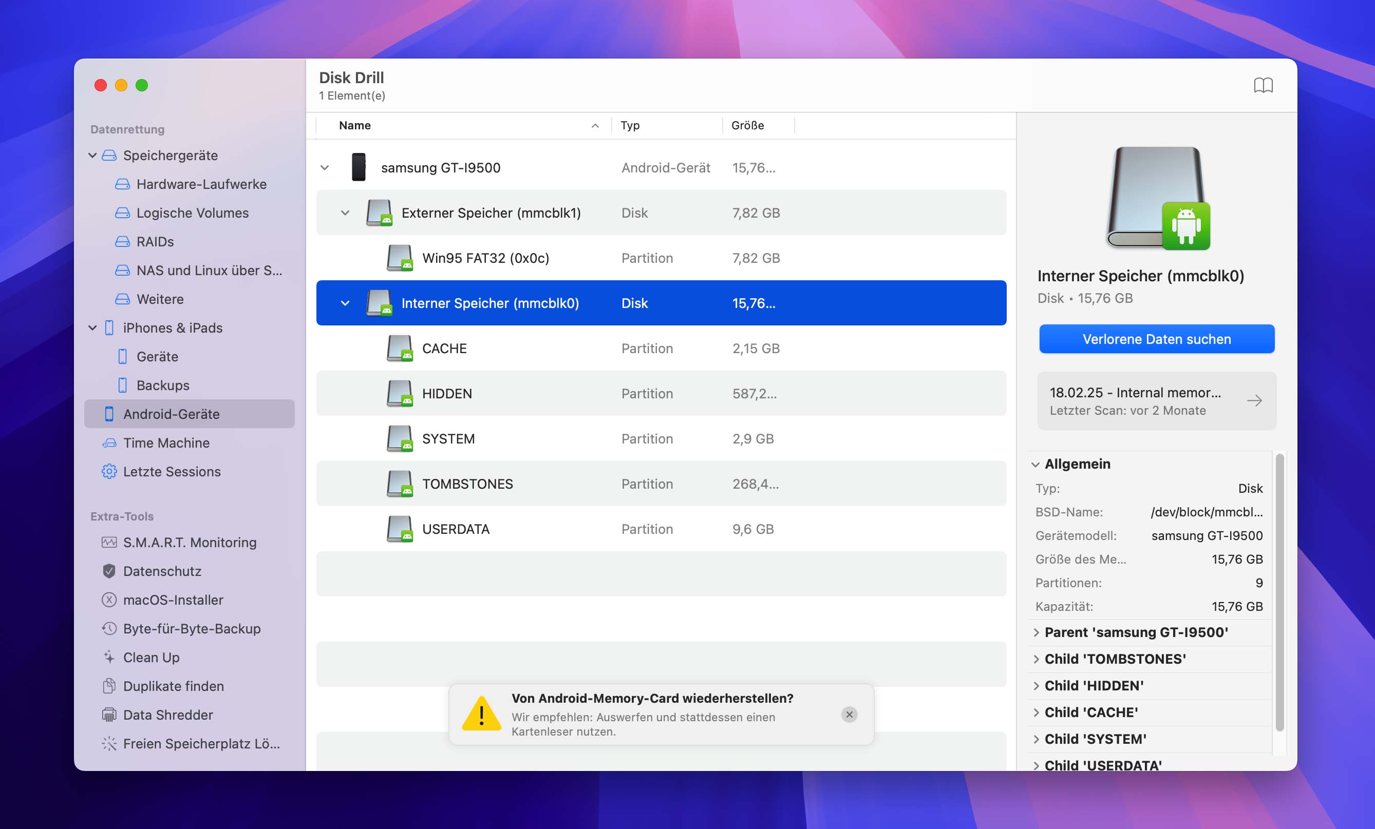This screenshot has height=829, width=1375.
Task: Open Letzte Sessions in the sidebar
Action: [190, 471]
